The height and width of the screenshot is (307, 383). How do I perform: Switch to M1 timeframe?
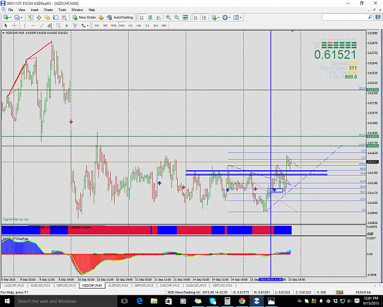point(97,25)
